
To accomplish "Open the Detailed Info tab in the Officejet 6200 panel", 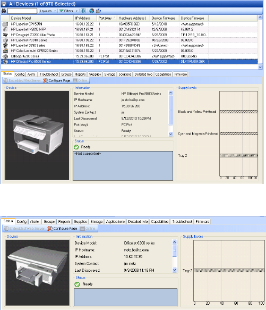I will pyautogui.click(x=138, y=221).
